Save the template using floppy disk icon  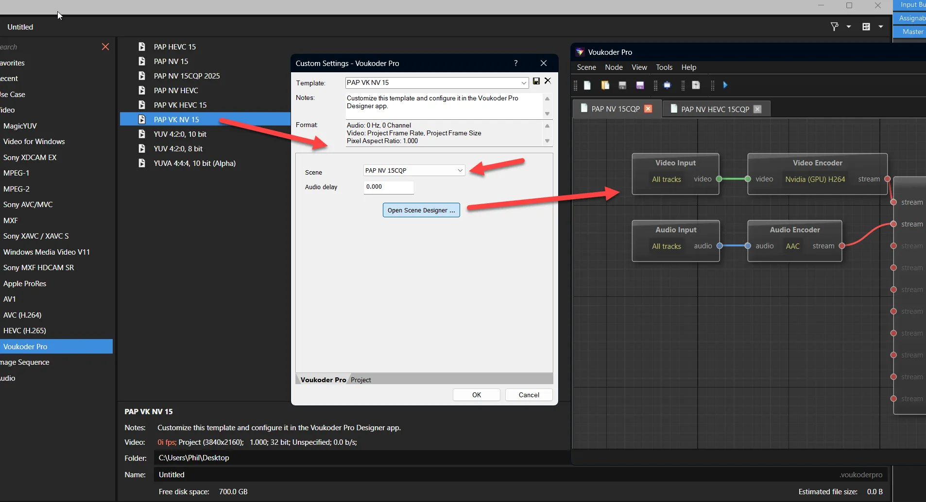[x=536, y=81]
